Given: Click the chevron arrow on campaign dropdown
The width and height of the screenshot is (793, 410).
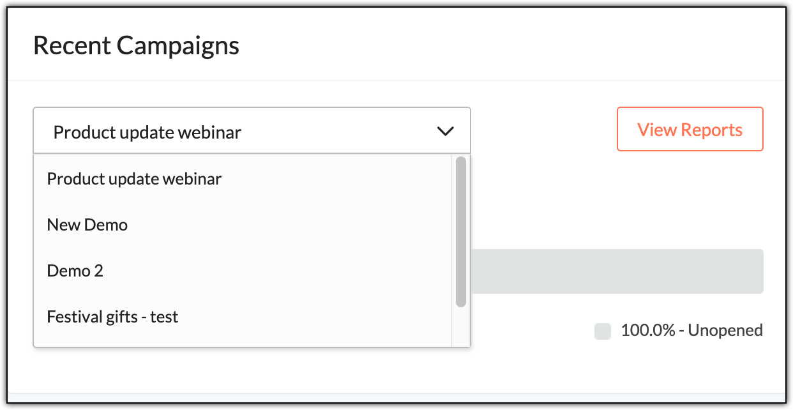Looking at the screenshot, I should coord(445,132).
